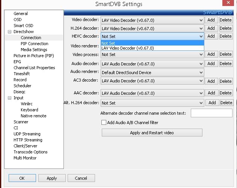Open Winlirc input settings

27,104
